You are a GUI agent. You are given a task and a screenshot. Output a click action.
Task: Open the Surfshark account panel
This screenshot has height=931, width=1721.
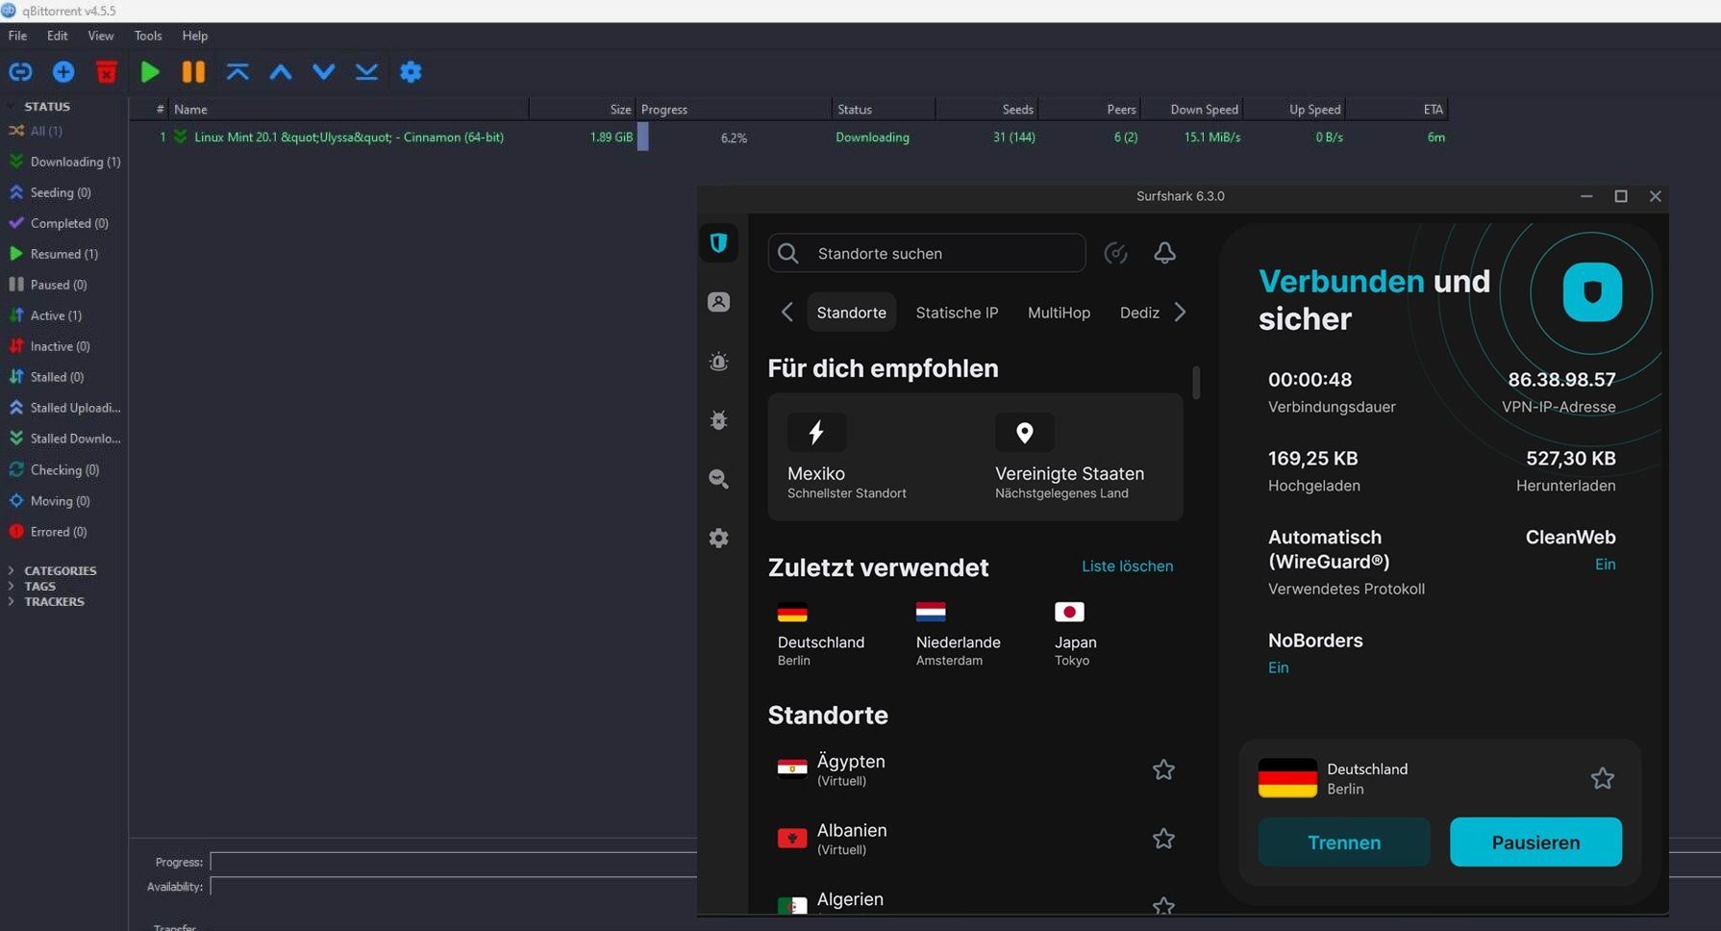[718, 301]
